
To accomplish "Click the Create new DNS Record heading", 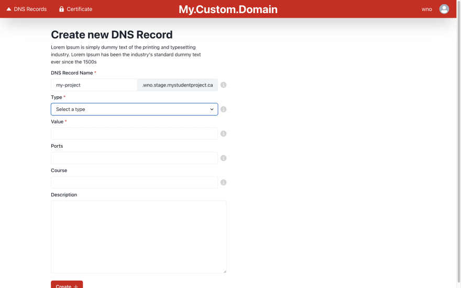I will [112, 35].
